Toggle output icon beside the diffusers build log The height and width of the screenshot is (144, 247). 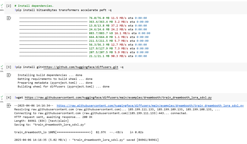[x=9, y=75]
